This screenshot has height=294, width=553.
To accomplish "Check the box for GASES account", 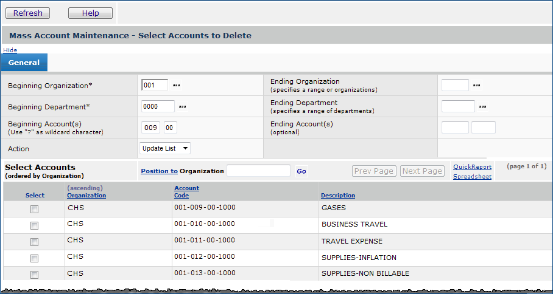I will 35,209.
